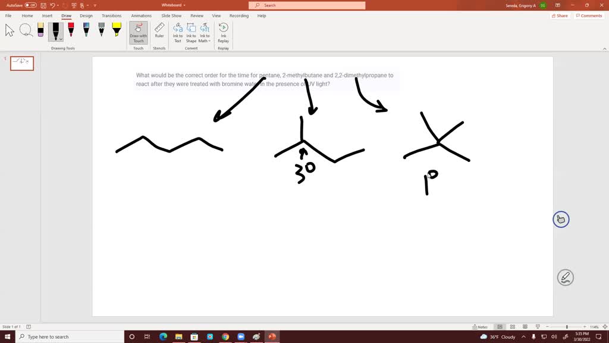Open the Comments panel
Viewport: 609px width, 343px height.
[x=589, y=15]
